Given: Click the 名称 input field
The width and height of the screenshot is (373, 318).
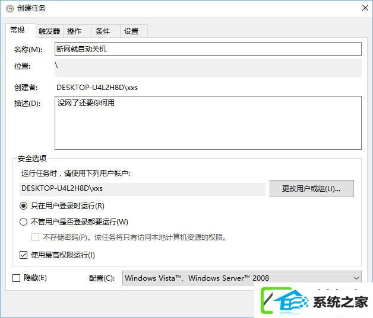Looking at the screenshot, I should pyautogui.click(x=208, y=49).
